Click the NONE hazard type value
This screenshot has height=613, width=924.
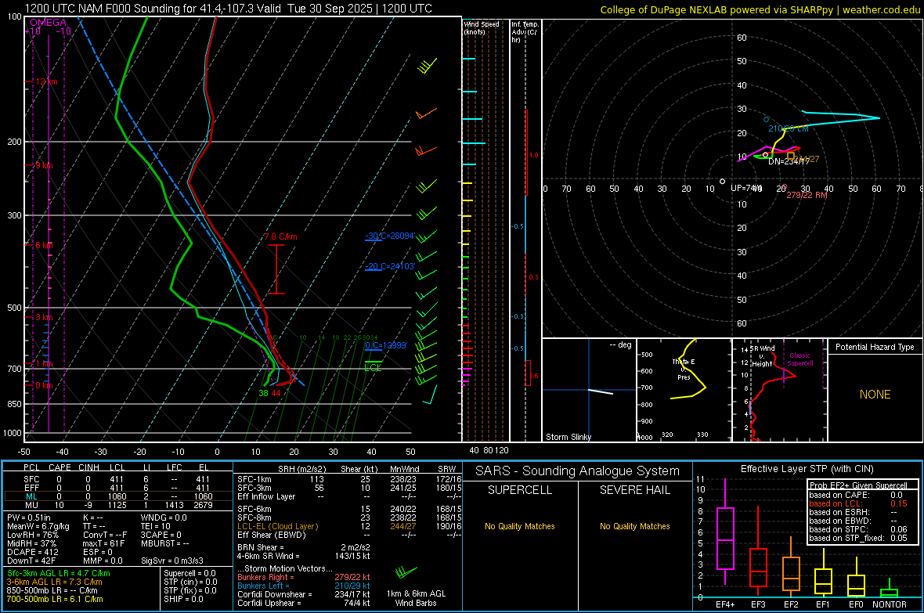(875, 395)
